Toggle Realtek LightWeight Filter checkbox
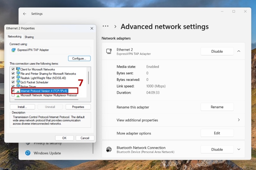This screenshot has width=256, height=170. (13, 78)
